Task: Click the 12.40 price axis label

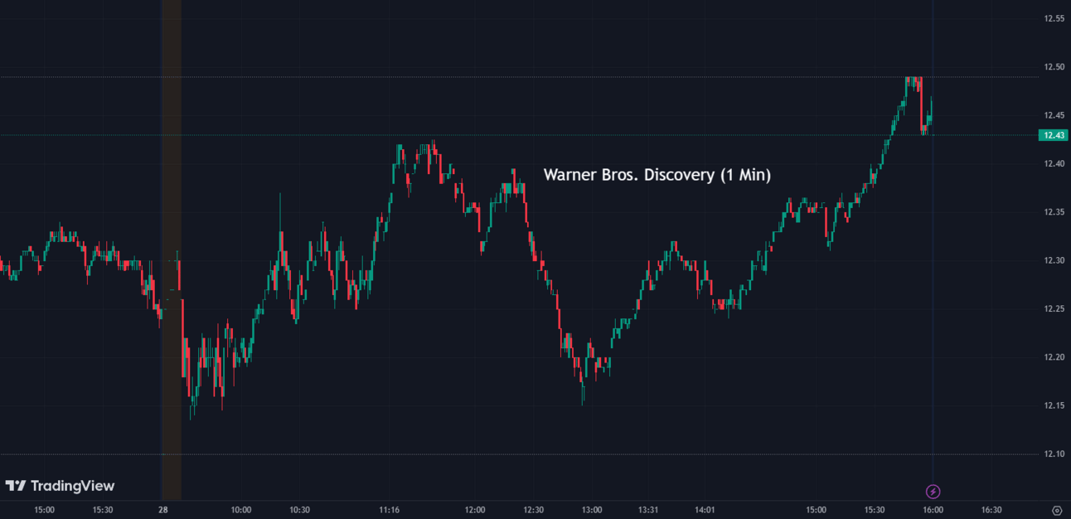Action: [x=1054, y=163]
